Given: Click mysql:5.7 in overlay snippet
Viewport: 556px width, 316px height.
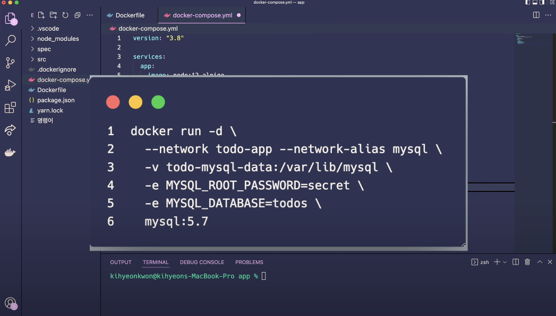Looking at the screenshot, I should (176, 222).
